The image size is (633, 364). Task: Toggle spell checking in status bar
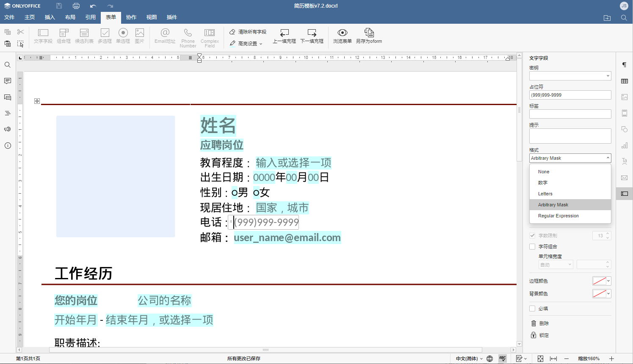(503, 358)
